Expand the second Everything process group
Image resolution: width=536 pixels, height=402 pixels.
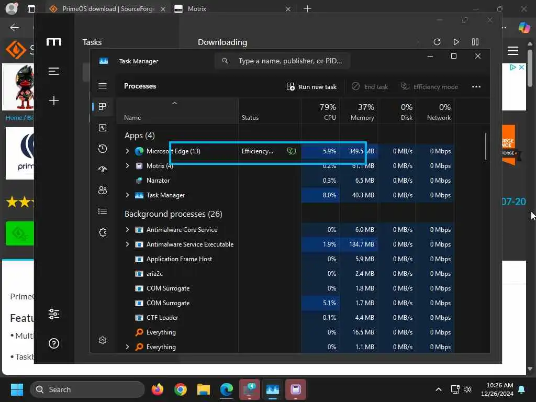point(128,347)
